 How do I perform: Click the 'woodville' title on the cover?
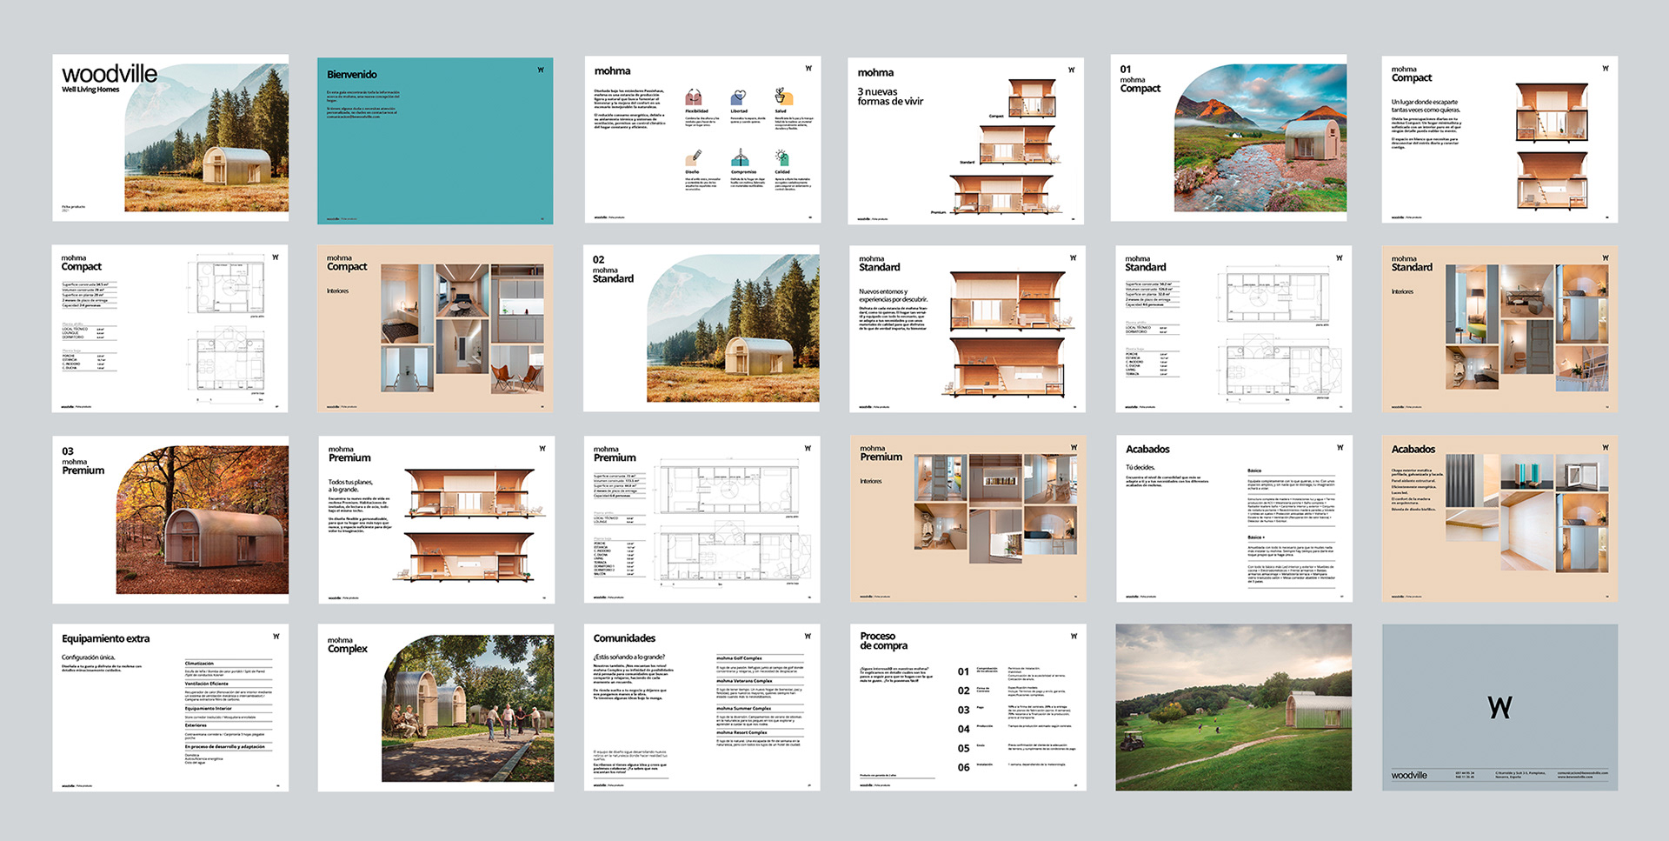click(x=110, y=74)
